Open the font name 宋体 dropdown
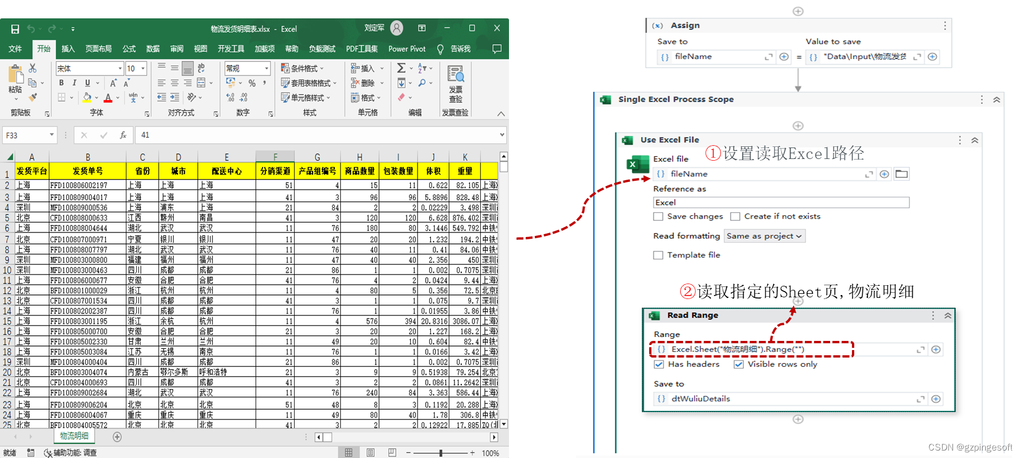The width and height of the screenshot is (1022, 458). 120,68
